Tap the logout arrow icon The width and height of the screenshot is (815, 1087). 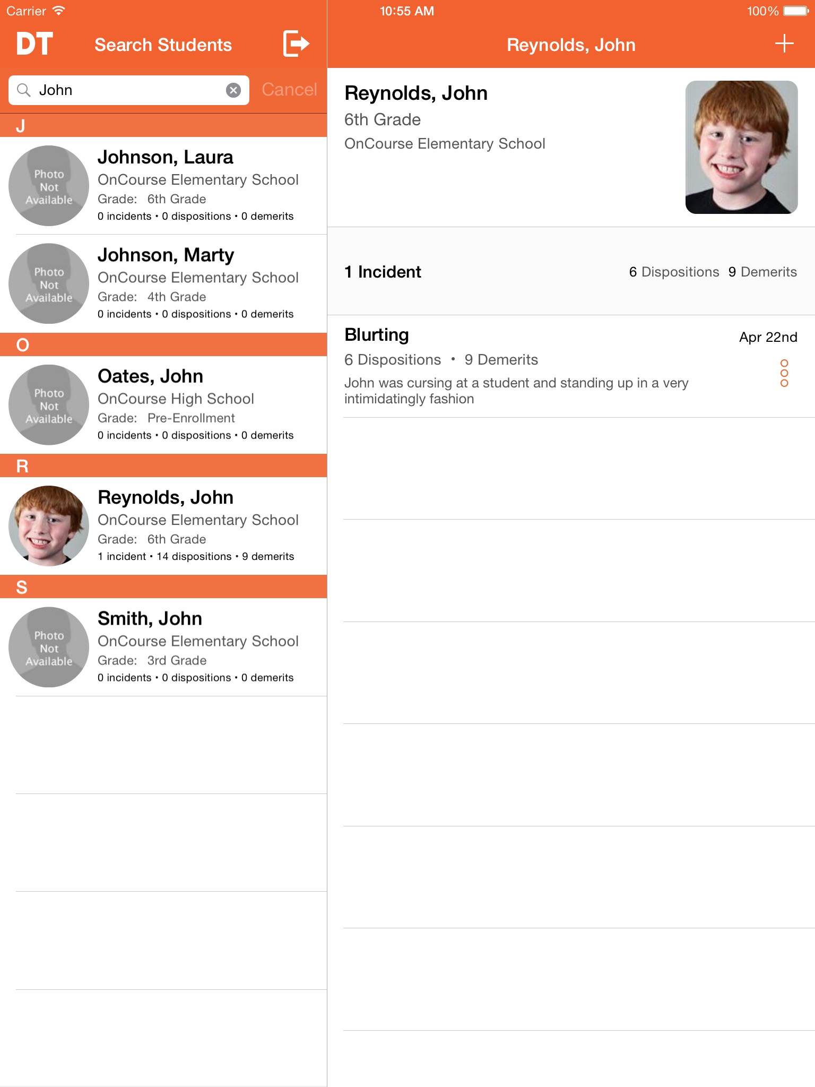tap(296, 44)
